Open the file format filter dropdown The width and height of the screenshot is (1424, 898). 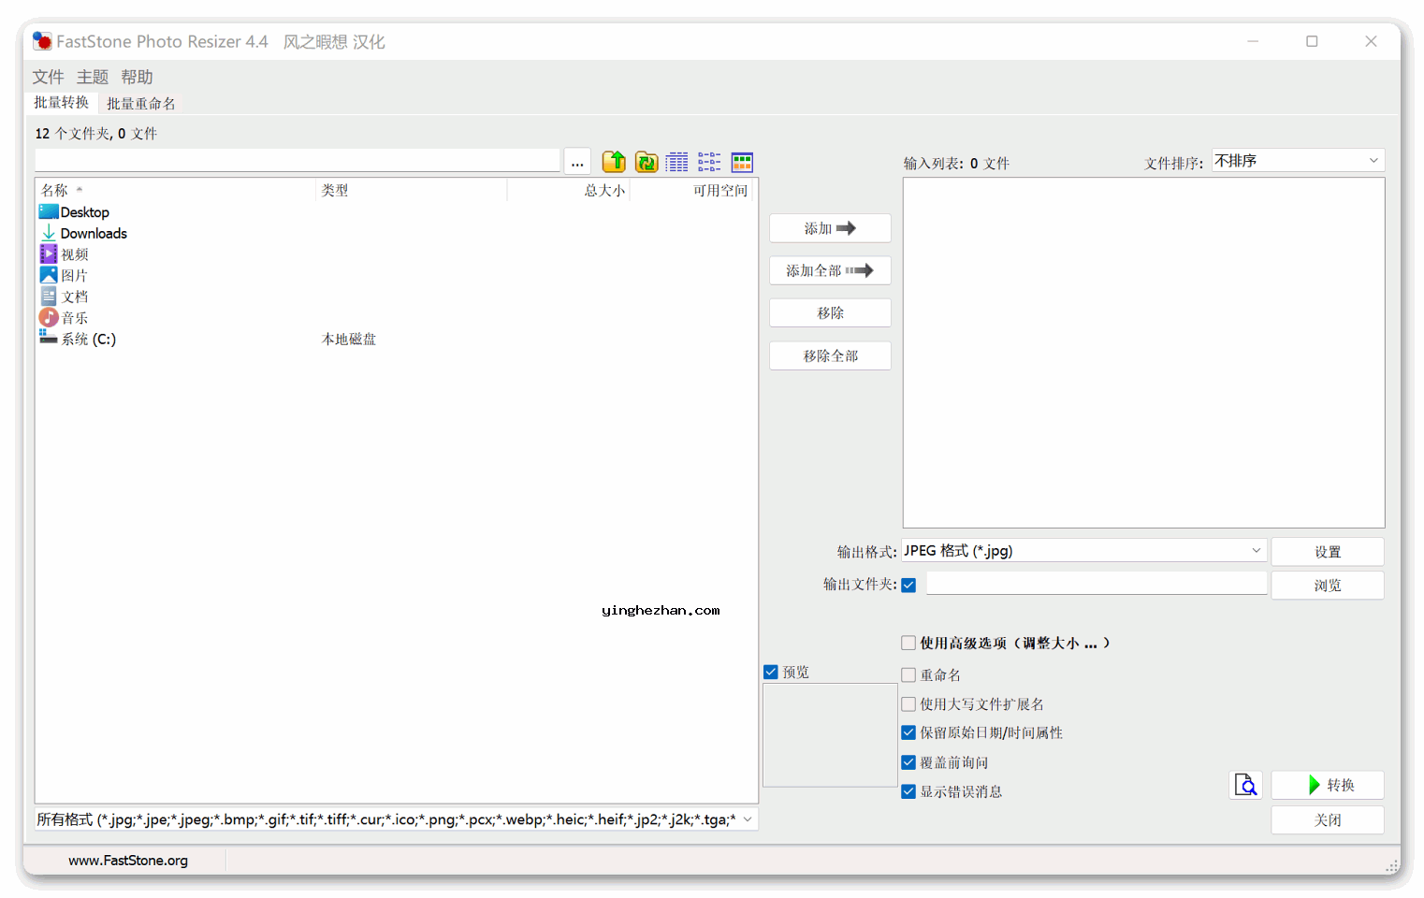click(x=396, y=819)
